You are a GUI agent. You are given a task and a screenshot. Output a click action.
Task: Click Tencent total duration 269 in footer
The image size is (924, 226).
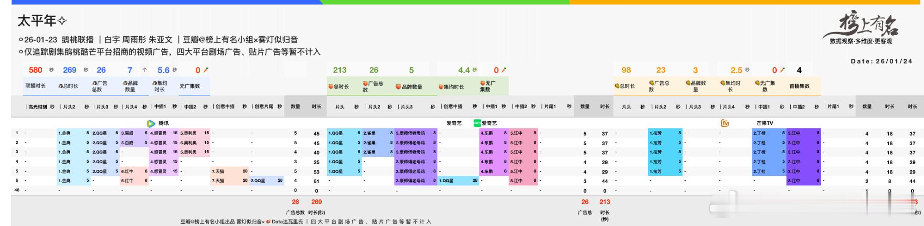tap(316, 202)
